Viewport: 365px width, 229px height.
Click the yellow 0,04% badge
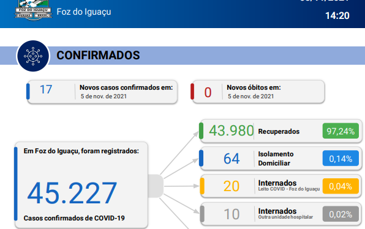click(x=341, y=186)
